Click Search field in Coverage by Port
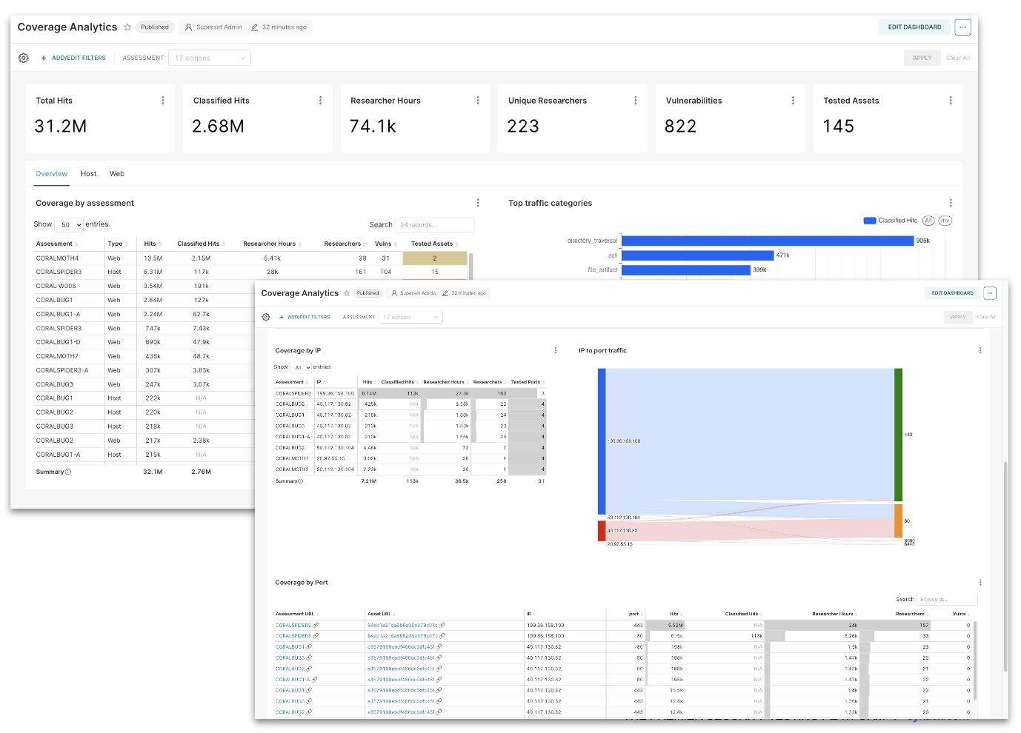This screenshot has height=733, width=1021. pos(947,599)
